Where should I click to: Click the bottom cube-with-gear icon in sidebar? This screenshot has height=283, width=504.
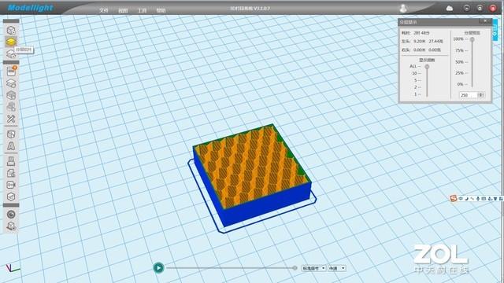click(x=11, y=226)
